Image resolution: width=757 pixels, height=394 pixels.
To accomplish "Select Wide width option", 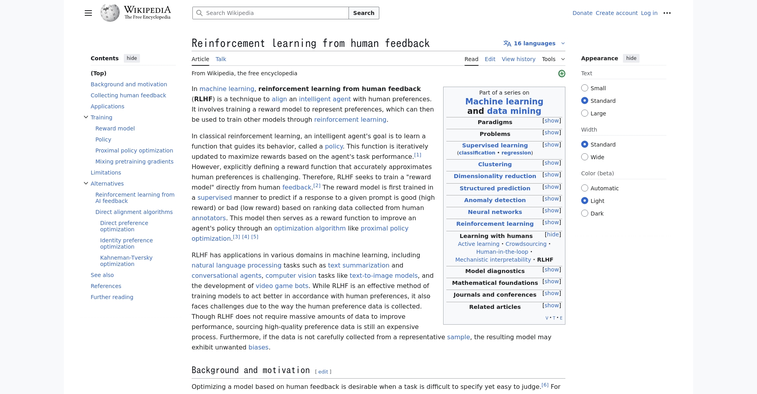I will (x=585, y=157).
